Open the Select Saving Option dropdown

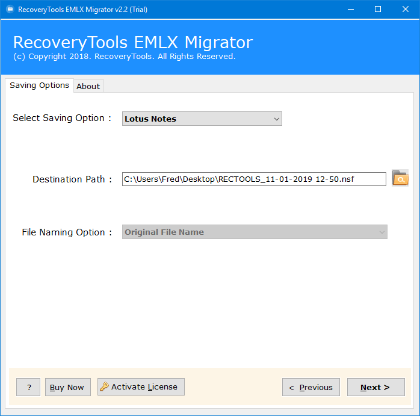202,119
